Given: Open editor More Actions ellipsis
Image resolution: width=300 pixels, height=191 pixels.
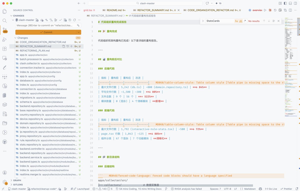Looking at the screenshot, I should [295, 10].
